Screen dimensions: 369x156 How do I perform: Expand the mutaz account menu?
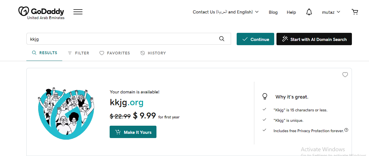tap(331, 12)
